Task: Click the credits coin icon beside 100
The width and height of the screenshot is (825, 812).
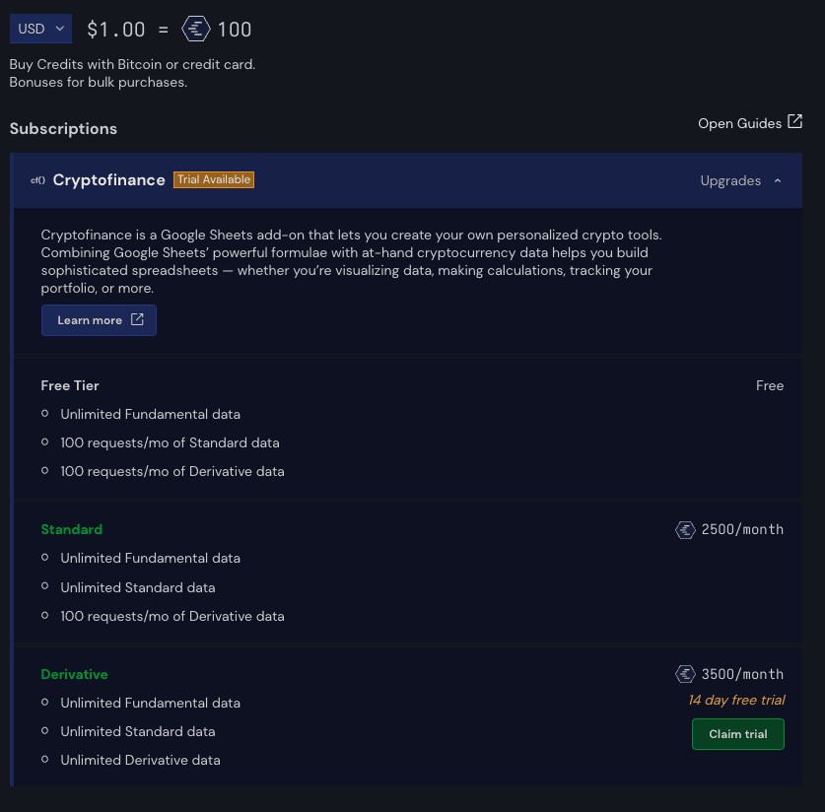Action: (x=196, y=29)
